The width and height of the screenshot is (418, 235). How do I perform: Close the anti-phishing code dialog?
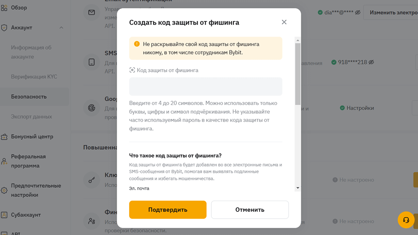point(284,22)
